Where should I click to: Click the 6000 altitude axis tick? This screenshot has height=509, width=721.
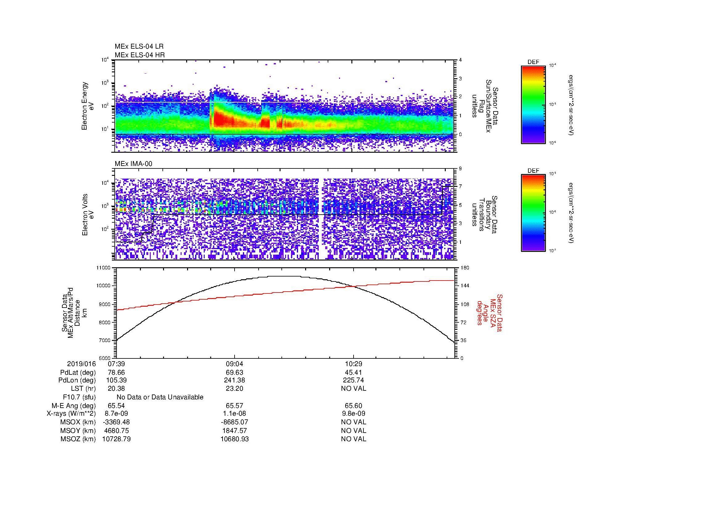pyautogui.click(x=105, y=358)
